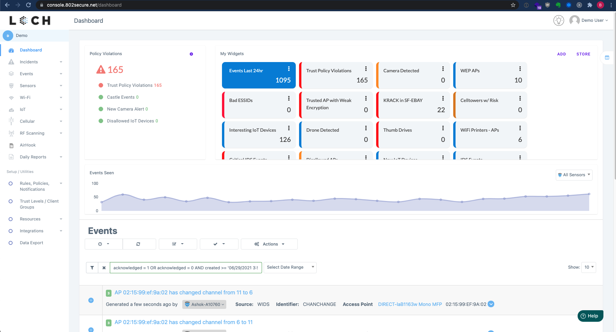Click the STORE button
This screenshot has height=332, width=616.
pos(583,54)
